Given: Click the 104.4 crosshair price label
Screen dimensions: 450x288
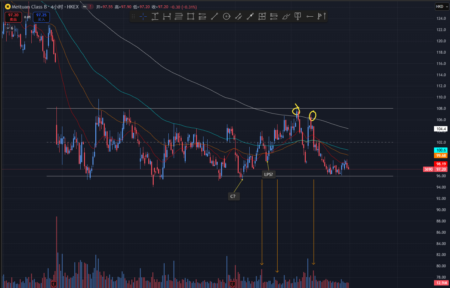Looking at the screenshot, I should pos(441,129).
